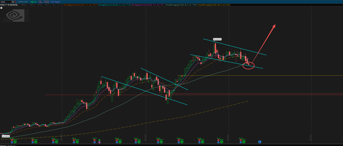Viewport: 343px width, 146px height.
Task: Click the red earnings icon under $0.89
Action: coord(158,140)
